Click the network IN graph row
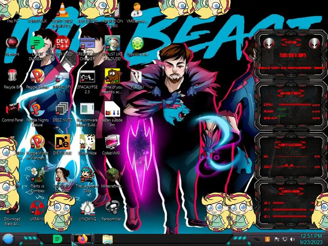328x246 pixels. [291, 156]
